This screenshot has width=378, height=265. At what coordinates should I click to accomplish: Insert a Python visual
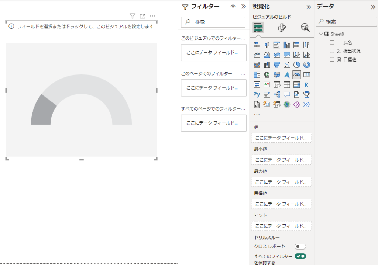click(257, 94)
